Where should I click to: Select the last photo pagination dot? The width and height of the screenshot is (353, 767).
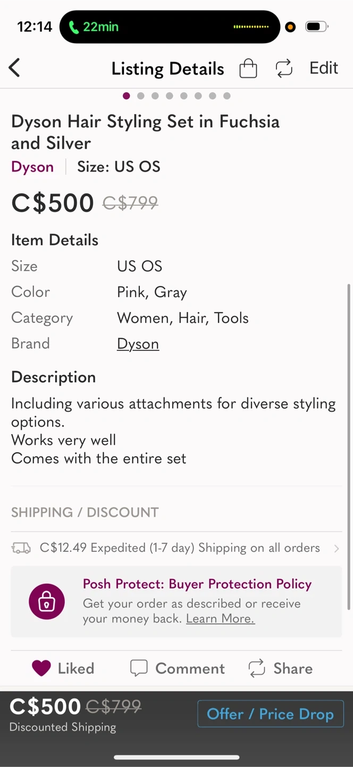[227, 96]
